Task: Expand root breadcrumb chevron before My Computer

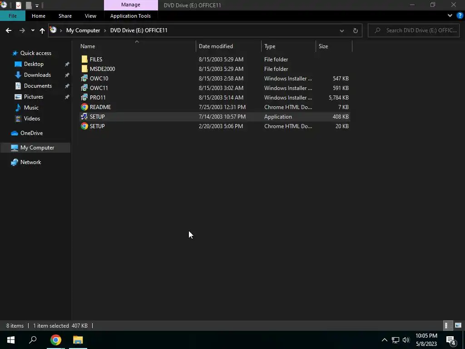Action: pyautogui.click(x=61, y=30)
